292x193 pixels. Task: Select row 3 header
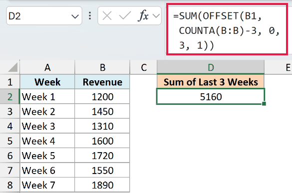(x=9, y=111)
